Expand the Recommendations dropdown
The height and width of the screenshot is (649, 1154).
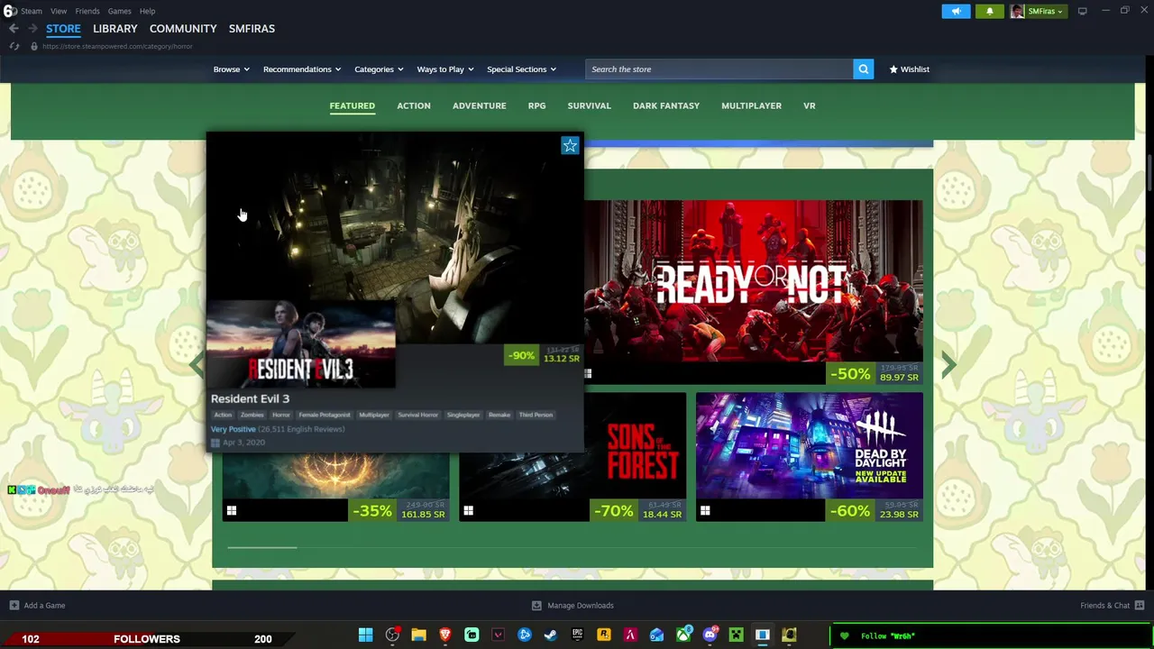302,69
